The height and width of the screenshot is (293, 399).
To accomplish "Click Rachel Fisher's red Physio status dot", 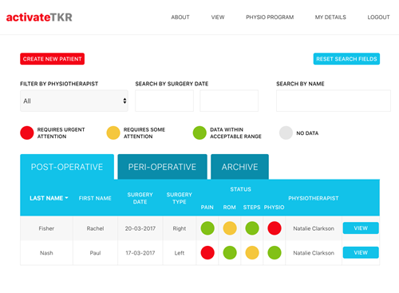I will (x=275, y=228).
